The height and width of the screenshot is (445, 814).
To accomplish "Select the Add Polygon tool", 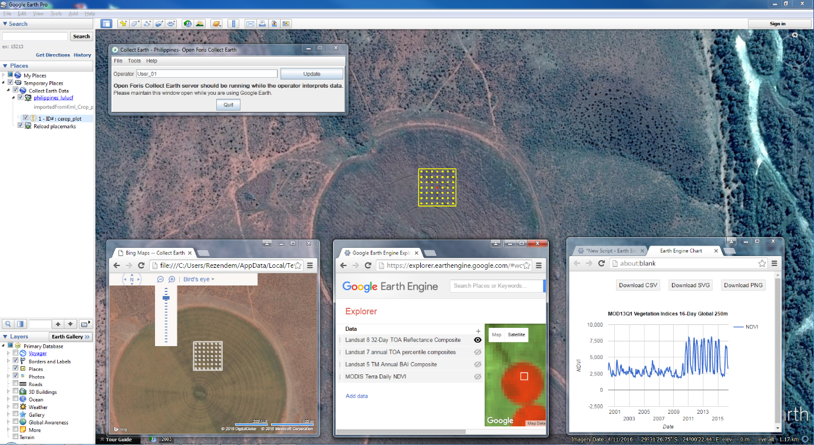I will coord(136,24).
